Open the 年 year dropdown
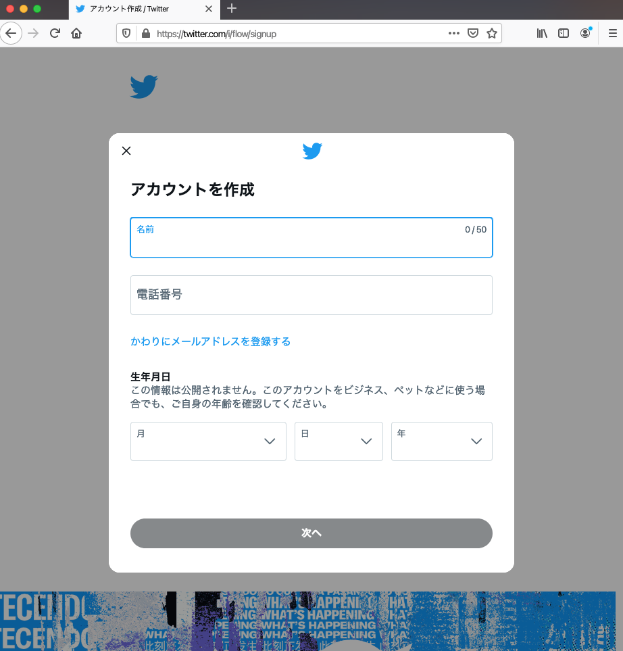Image resolution: width=623 pixels, height=651 pixels. click(442, 441)
